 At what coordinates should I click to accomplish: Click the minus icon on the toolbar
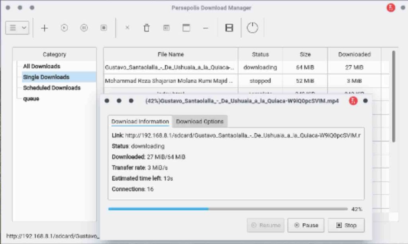[x=206, y=28]
